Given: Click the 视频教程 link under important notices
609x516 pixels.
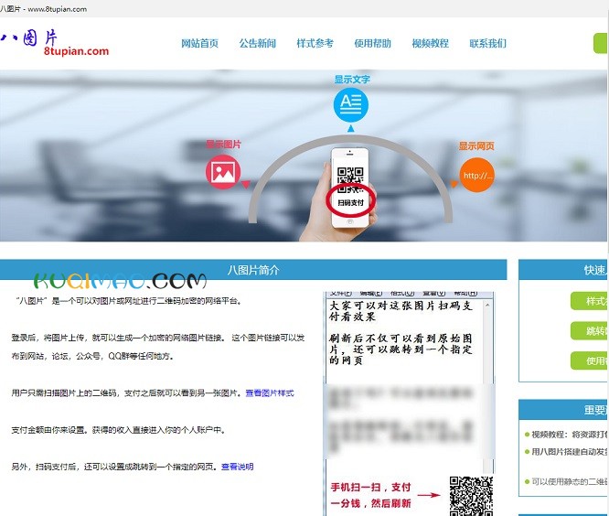Looking at the screenshot, I should point(570,434).
